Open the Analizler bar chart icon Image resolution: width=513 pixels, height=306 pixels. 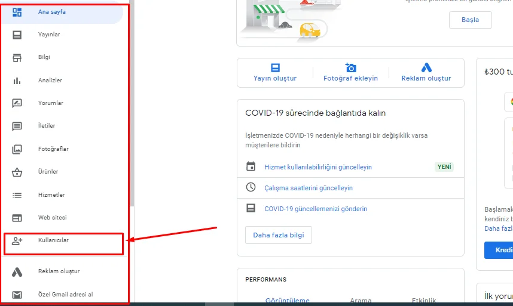(x=17, y=81)
